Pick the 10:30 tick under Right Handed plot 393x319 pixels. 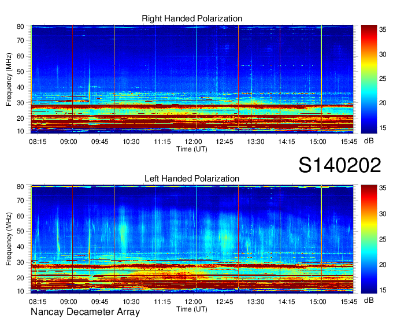tap(131, 142)
